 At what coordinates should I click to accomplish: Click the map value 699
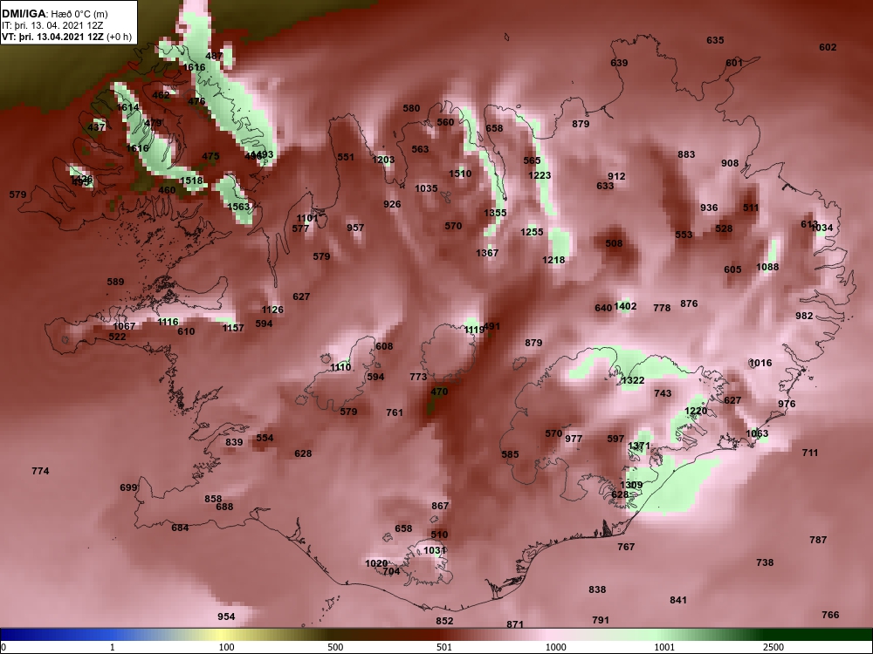(128, 487)
